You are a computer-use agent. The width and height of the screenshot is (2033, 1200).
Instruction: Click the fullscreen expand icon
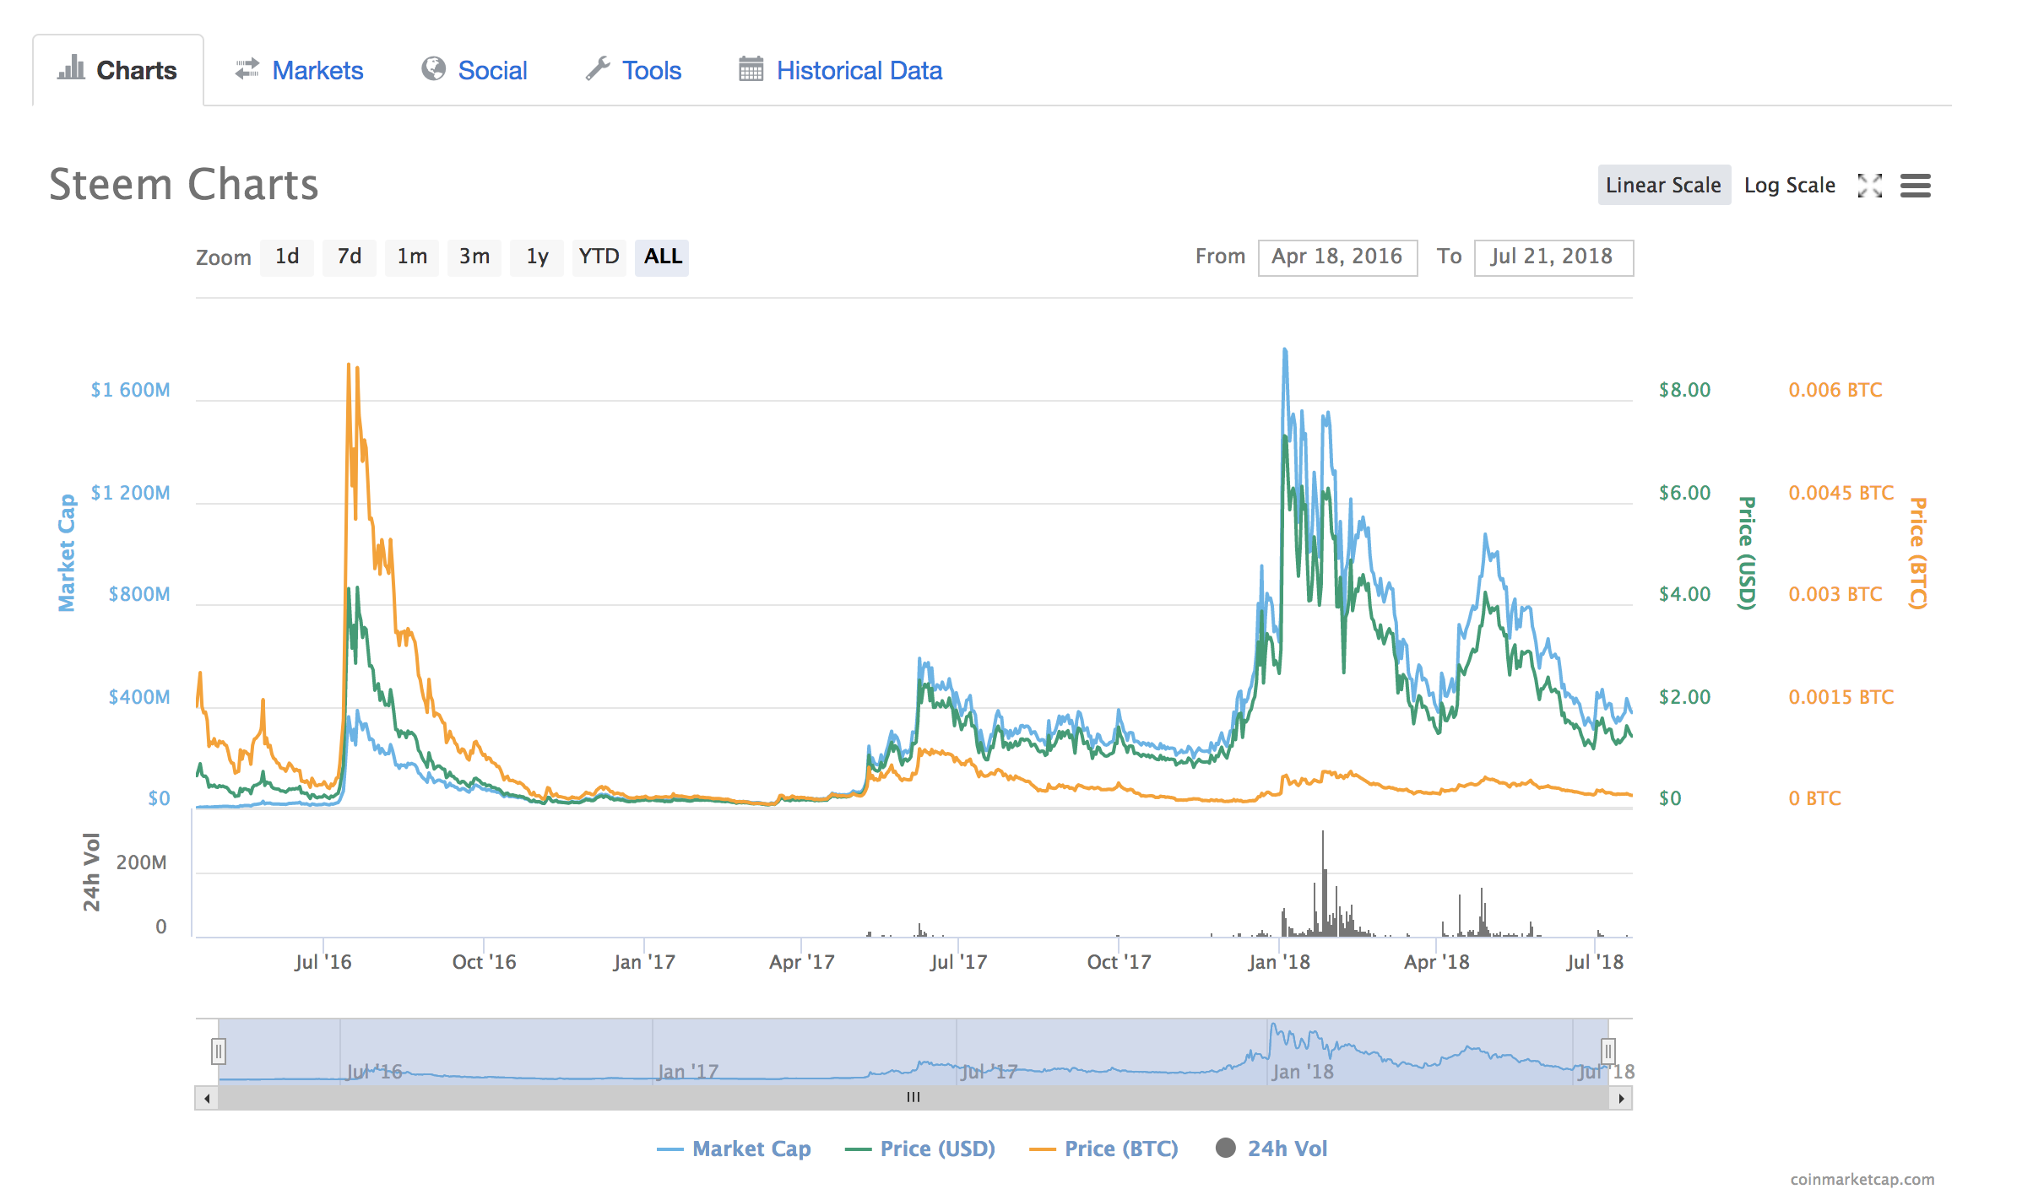[x=1869, y=186]
